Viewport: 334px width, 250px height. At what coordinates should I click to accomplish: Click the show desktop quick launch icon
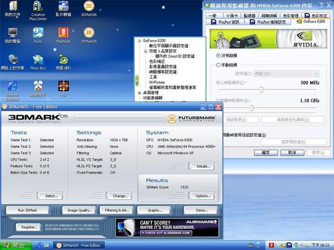[46, 245]
